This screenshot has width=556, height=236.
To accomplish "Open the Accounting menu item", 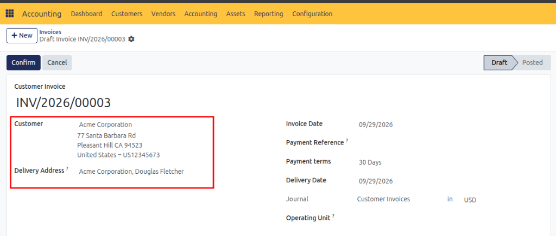I will [201, 14].
